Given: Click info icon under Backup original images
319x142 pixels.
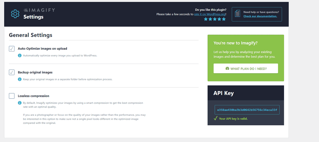Looking at the screenshot, I should click(20, 79).
